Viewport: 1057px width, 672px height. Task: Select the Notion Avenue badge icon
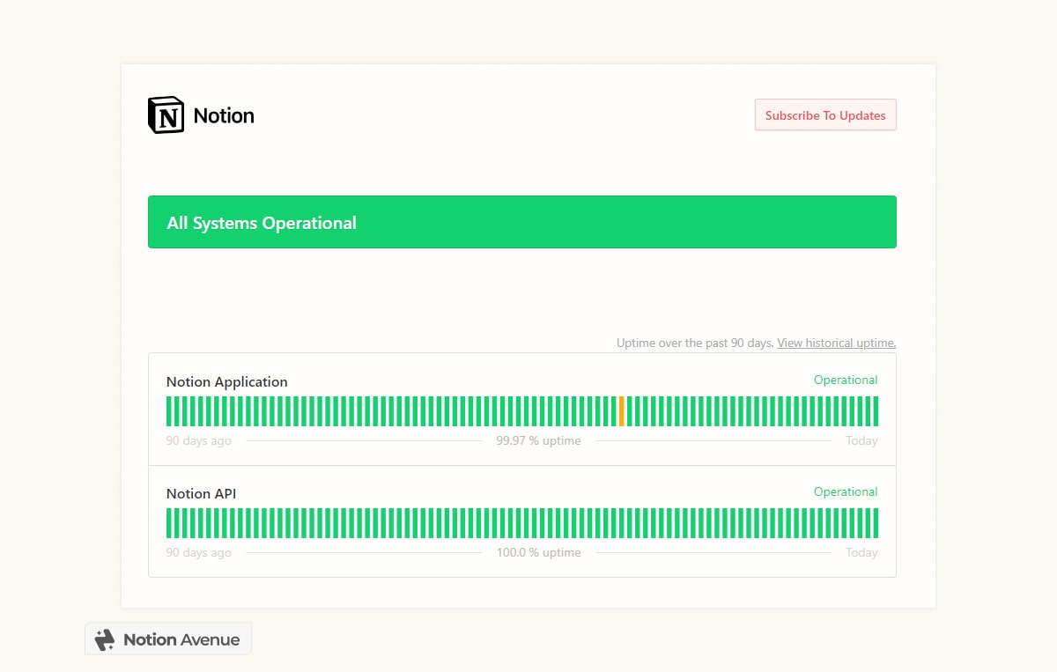pos(106,639)
